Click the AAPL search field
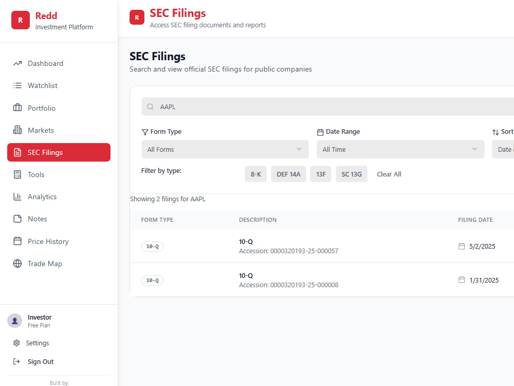This screenshot has height=386, width=514. tap(327, 107)
